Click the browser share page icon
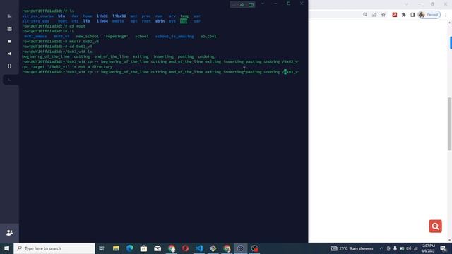Viewport: 452px width, 254px height. pyautogui.click(x=374, y=15)
